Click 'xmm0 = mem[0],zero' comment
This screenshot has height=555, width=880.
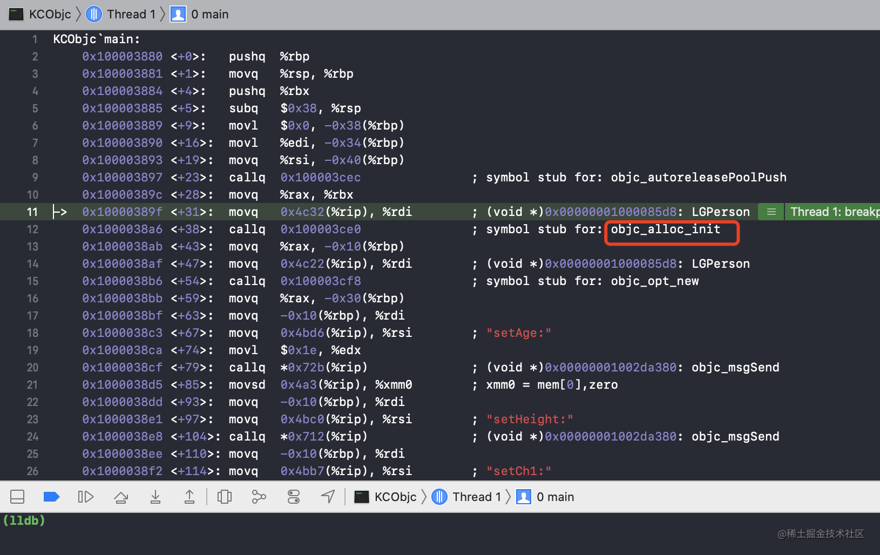pyautogui.click(x=552, y=384)
